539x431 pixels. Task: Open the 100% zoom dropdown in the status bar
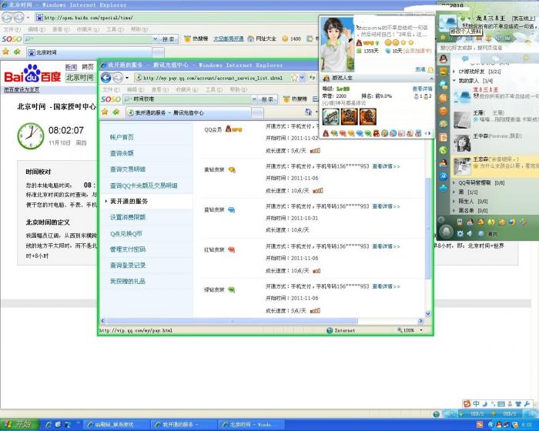point(421,330)
